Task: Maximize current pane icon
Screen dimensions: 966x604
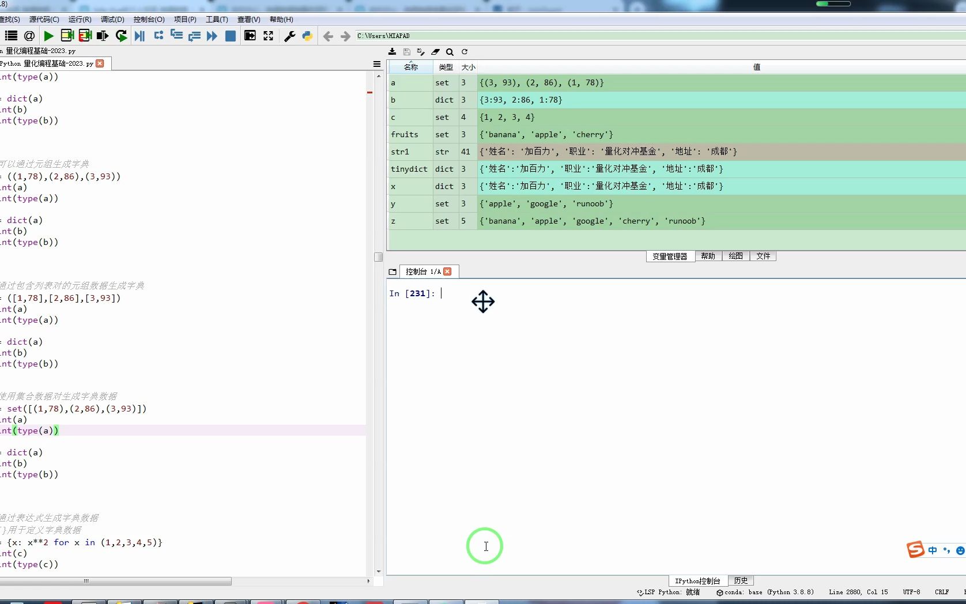Action: (250, 36)
